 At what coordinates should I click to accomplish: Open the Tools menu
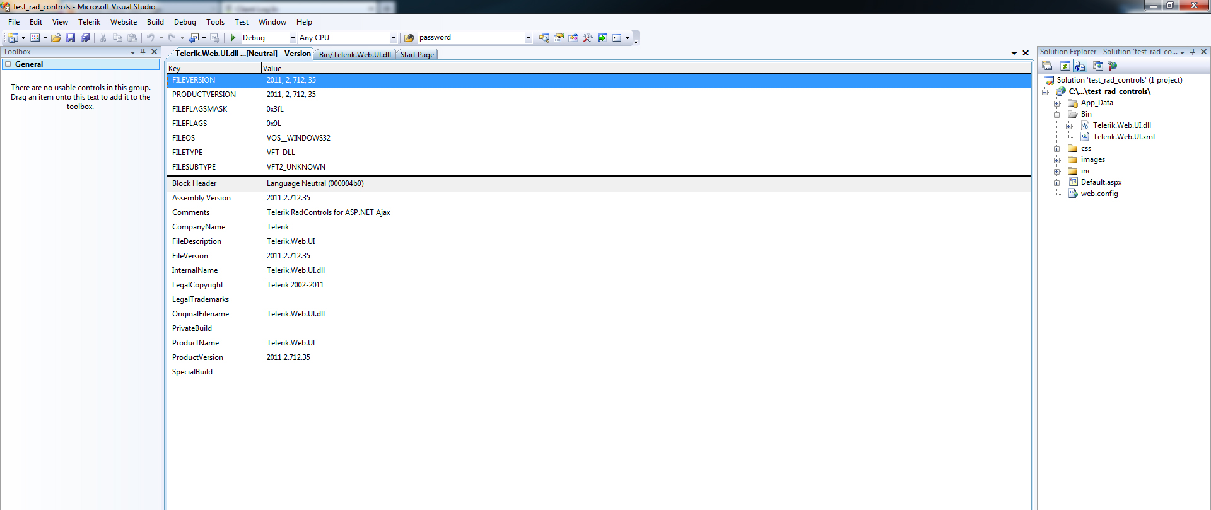(x=215, y=22)
